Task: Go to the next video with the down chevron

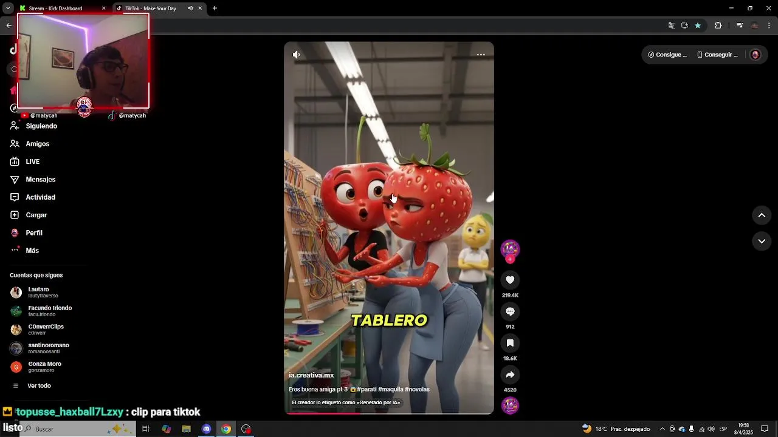Action: tap(762, 241)
